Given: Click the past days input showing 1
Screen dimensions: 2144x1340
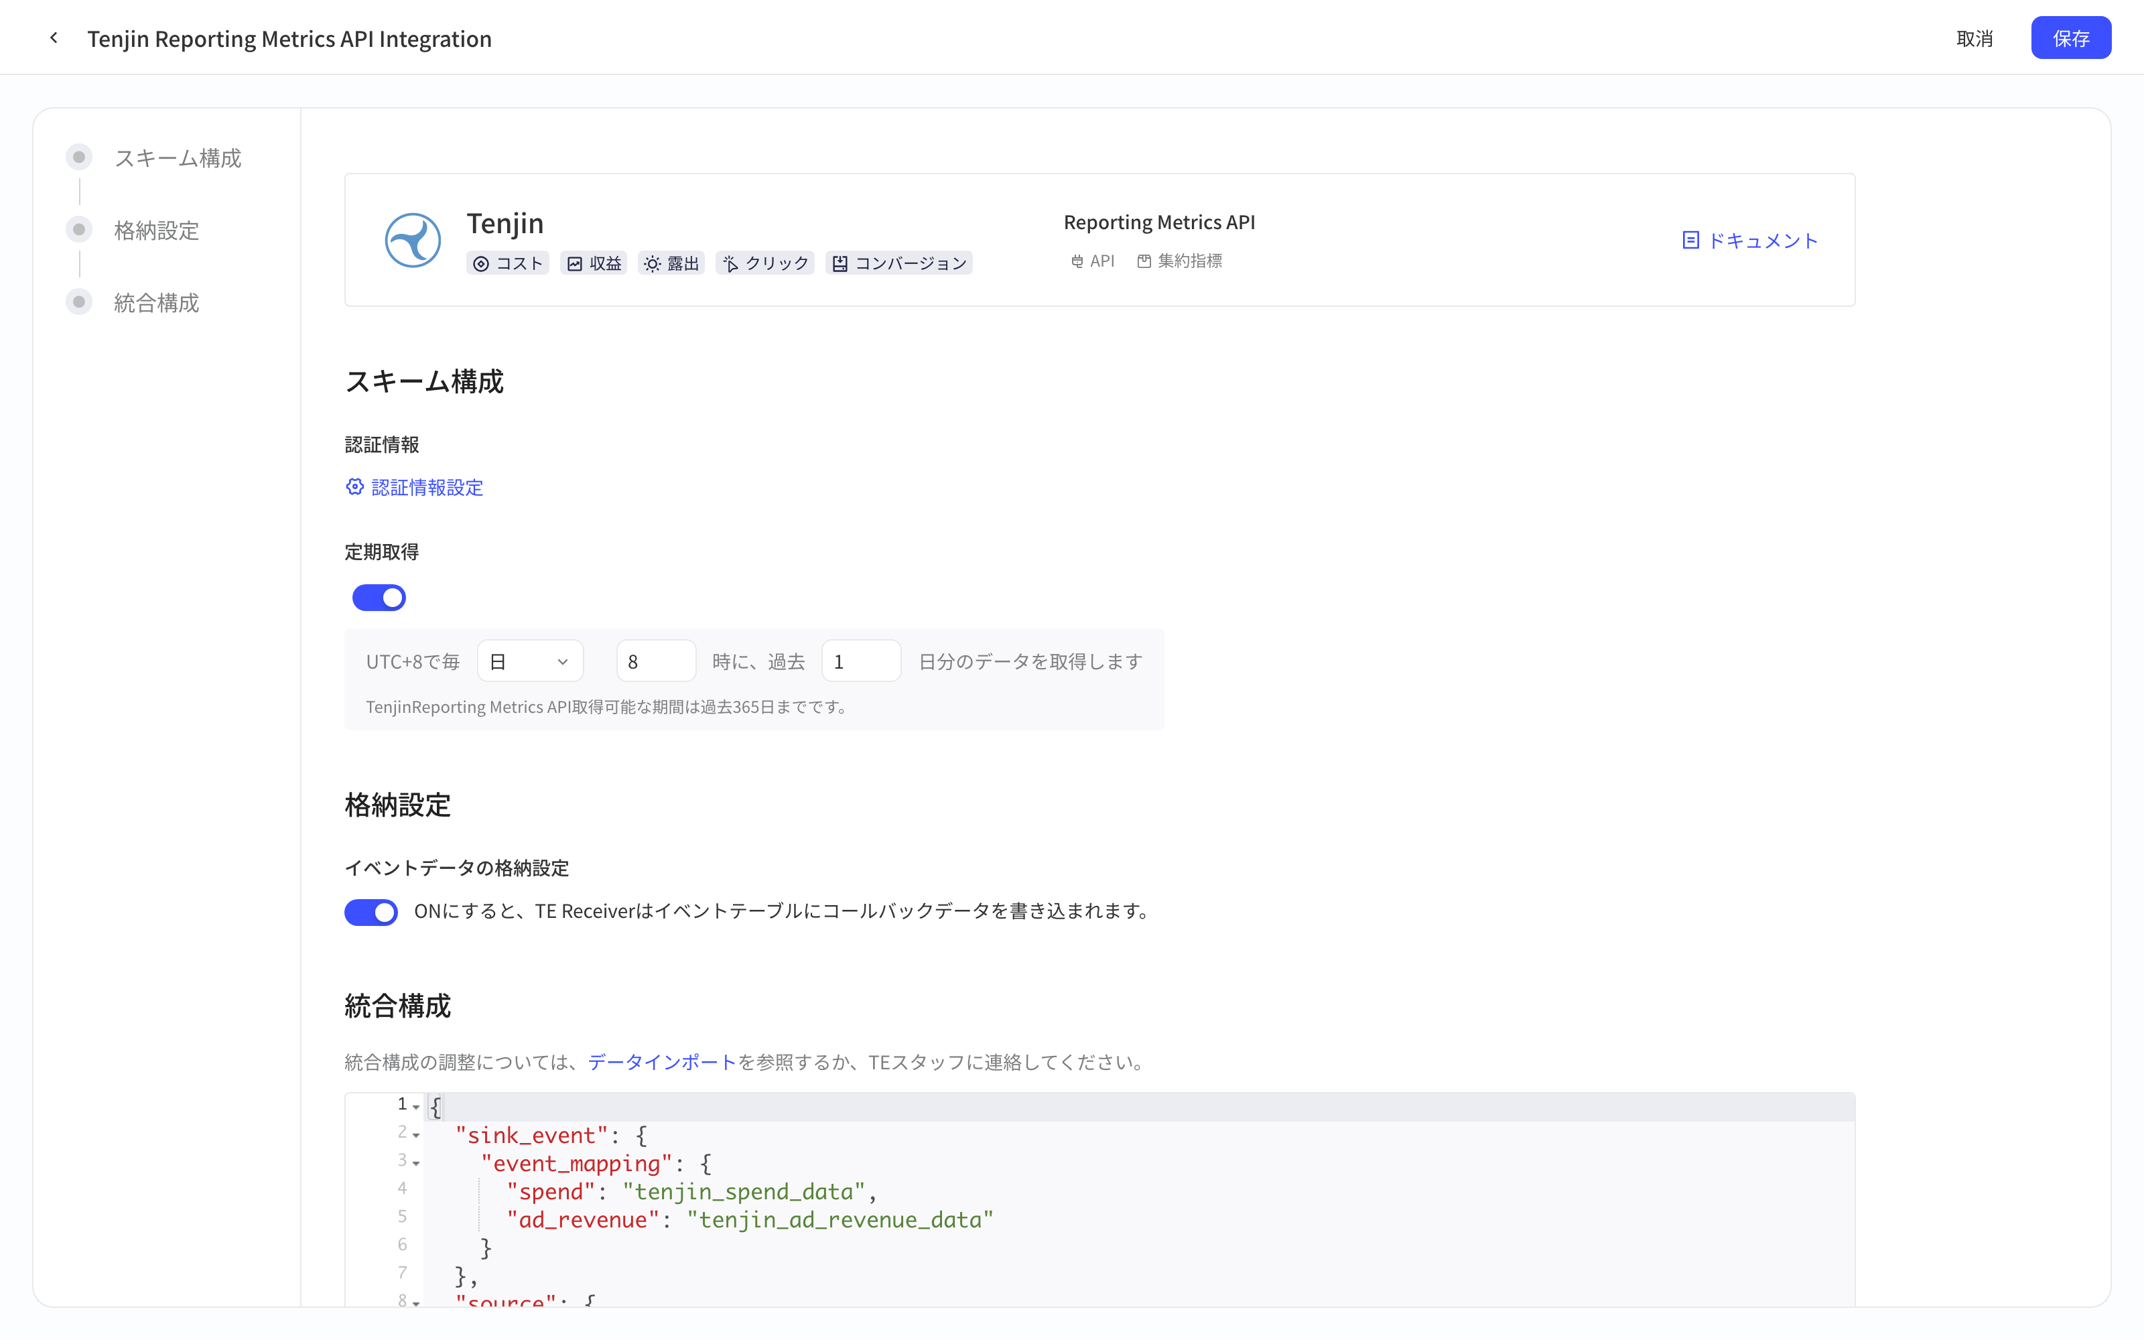Looking at the screenshot, I should pos(861,661).
